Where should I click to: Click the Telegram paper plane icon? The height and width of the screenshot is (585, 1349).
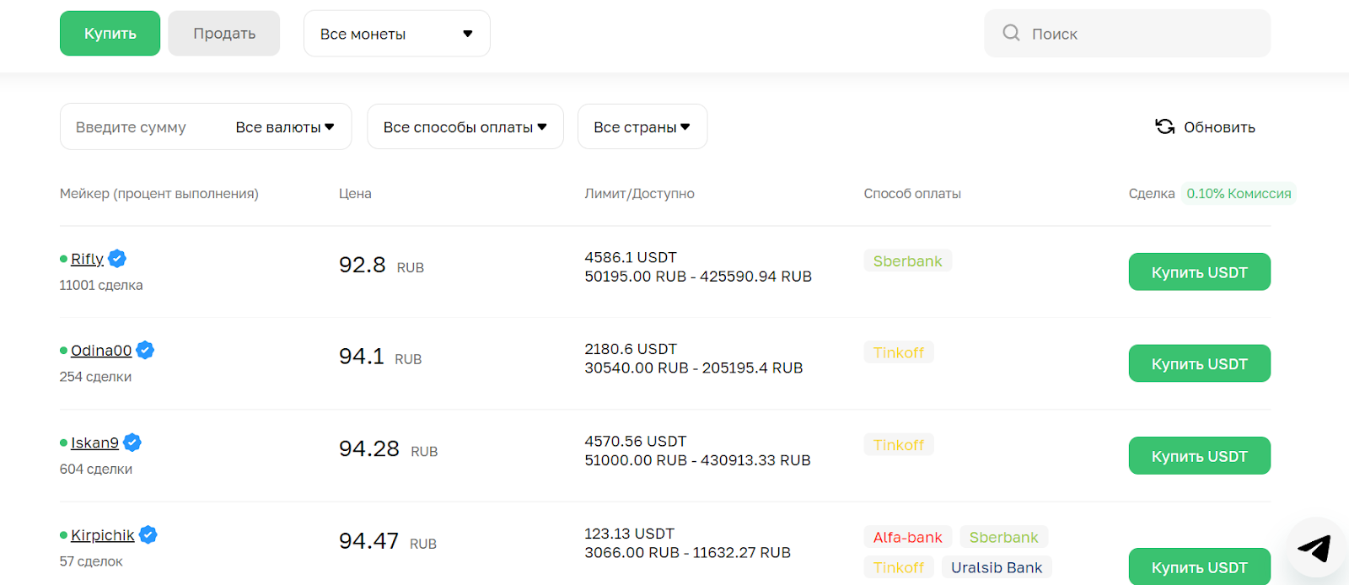coord(1314,548)
